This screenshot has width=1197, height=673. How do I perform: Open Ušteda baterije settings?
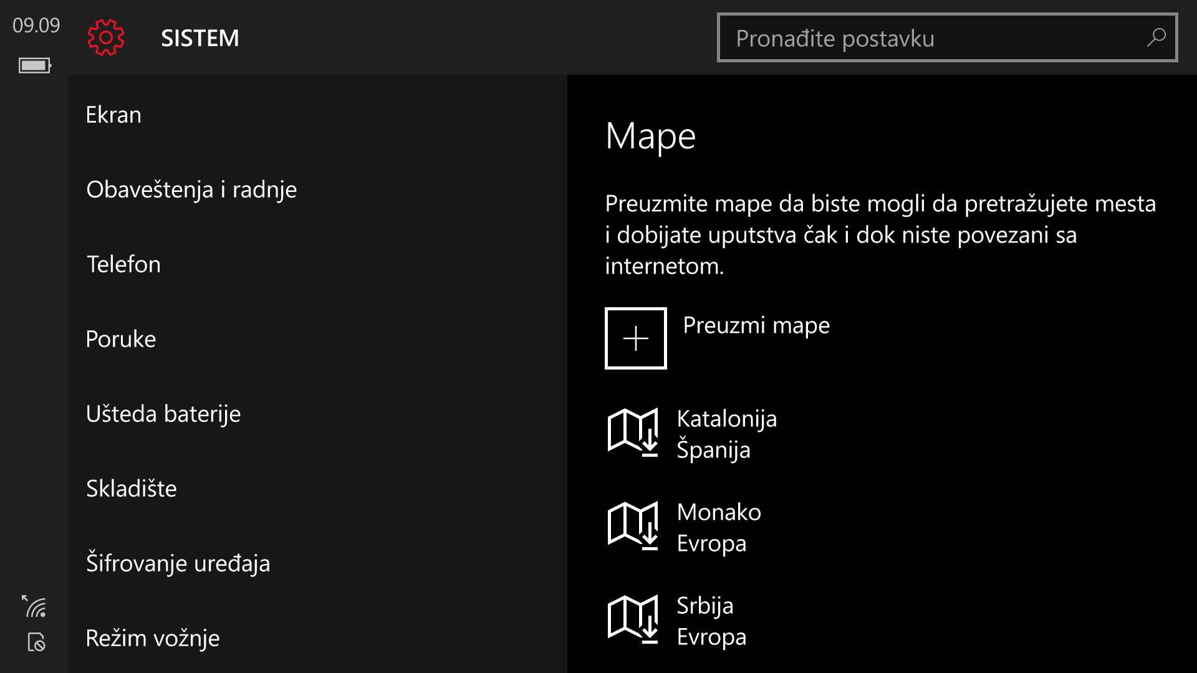[x=163, y=413]
